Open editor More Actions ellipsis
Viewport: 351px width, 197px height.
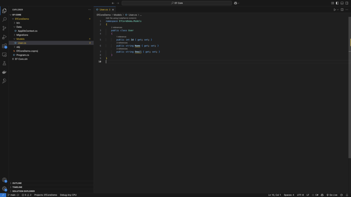pos(347,10)
